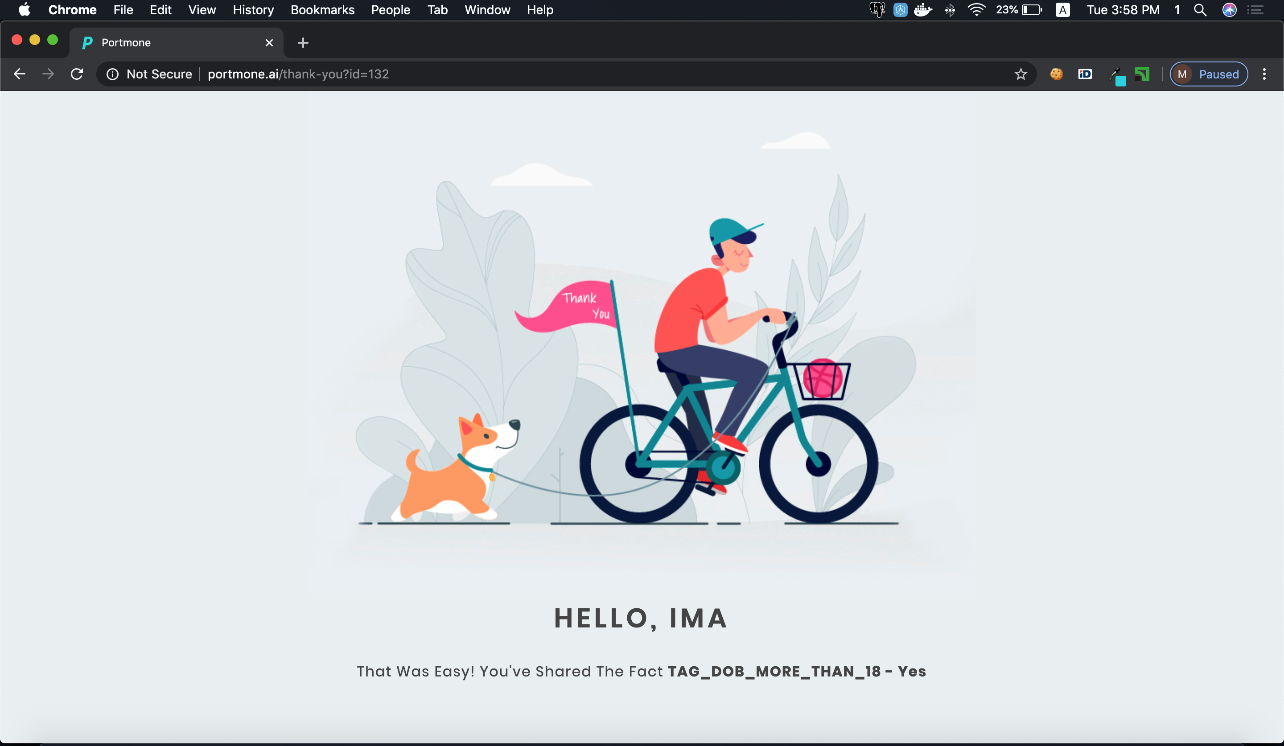Open the Tab menu
The width and height of the screenshot is (1284, 746).
[437, 10]
